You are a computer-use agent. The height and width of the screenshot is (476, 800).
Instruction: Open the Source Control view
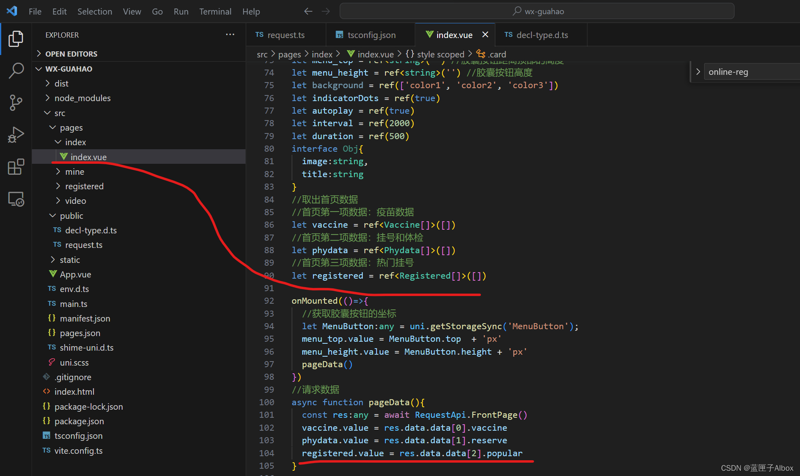tap(16, 102)
